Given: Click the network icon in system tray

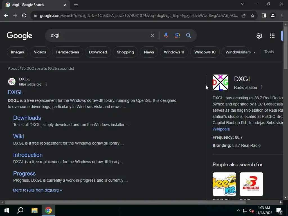Looking at the screenshot, I should click(x=245, y=210).
